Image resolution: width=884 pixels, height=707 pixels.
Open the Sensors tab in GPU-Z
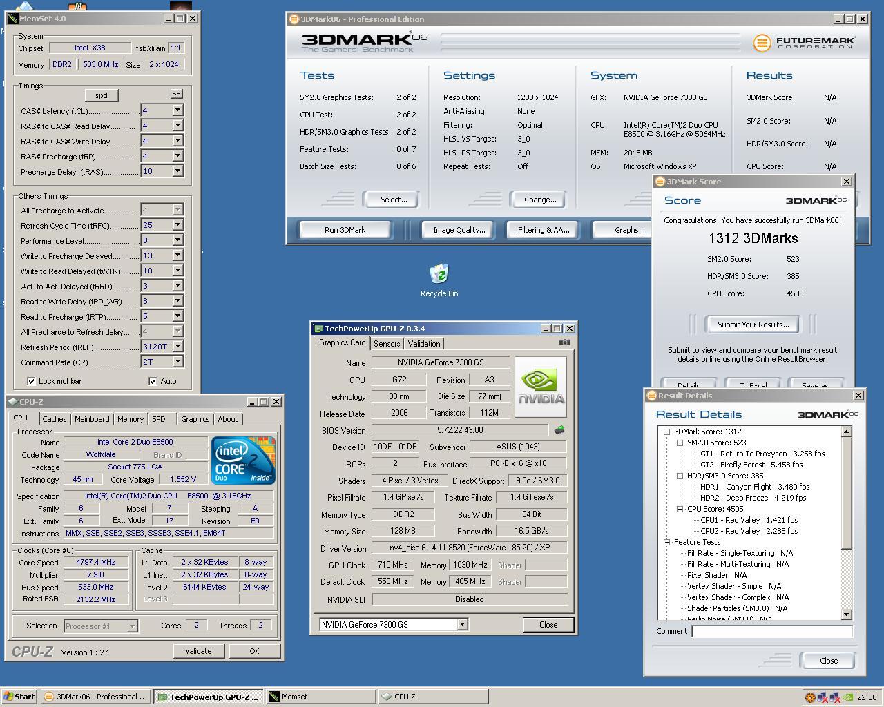click(x=387, y=344)
